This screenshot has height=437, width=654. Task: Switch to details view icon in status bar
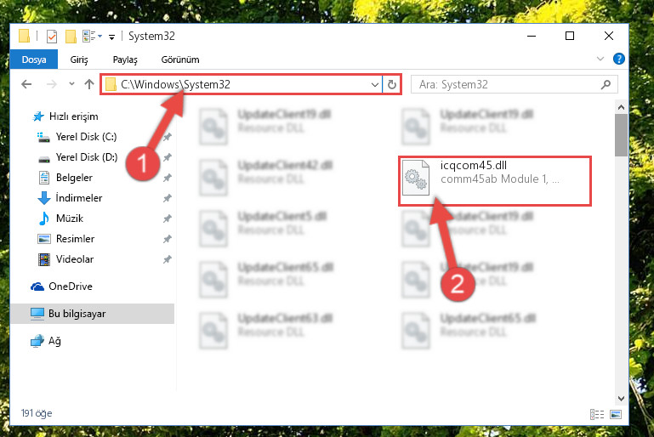tap(597, 414)
